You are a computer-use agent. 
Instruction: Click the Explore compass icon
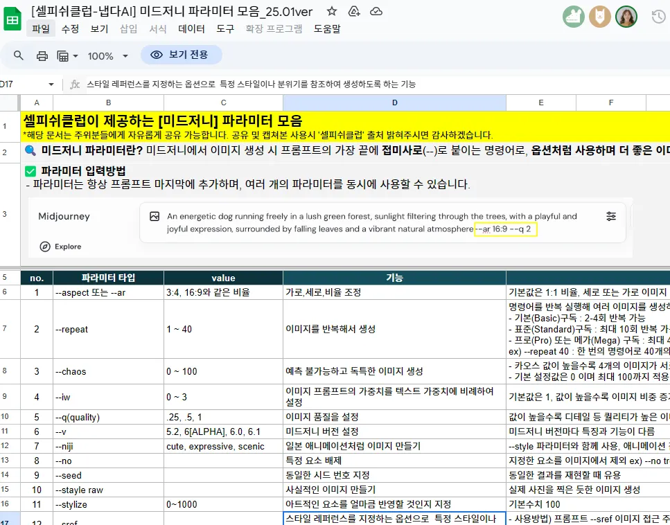(x=45, y=247)
